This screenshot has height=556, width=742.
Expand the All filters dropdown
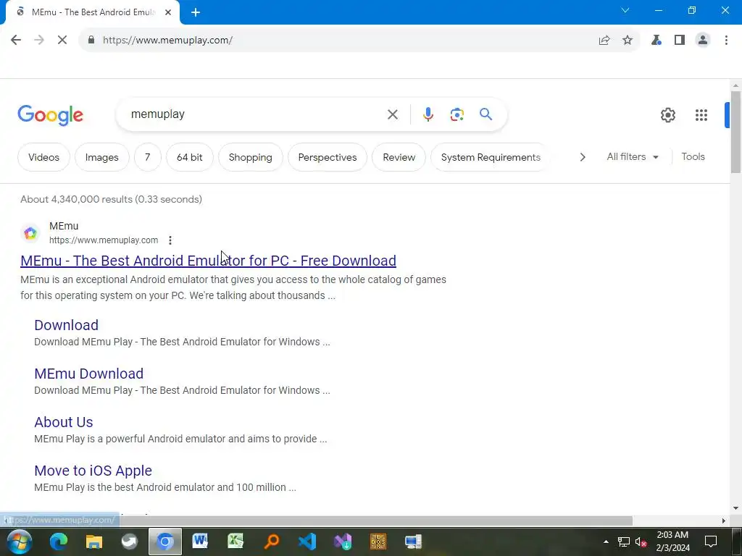[633, 156]
